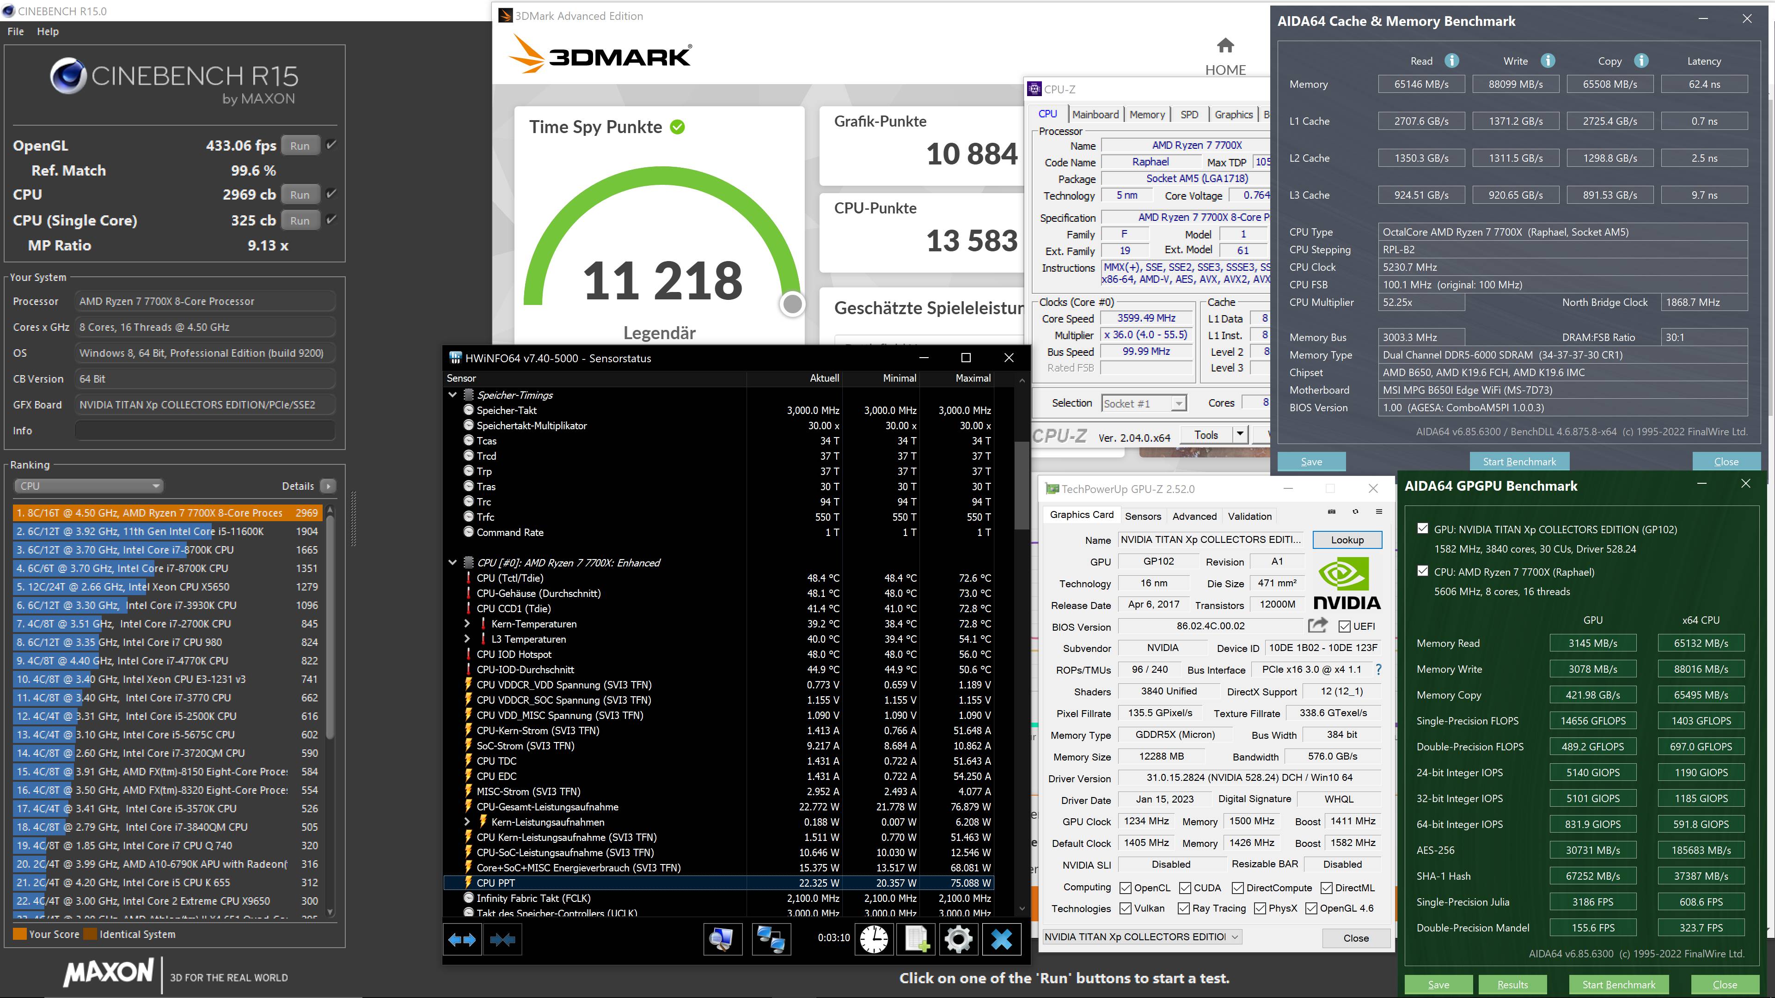The height and width of the screenshot is (998, 1775).
Task: Click HWiNFO shrink-layout inward arrows icon
Action: click(502, 939)
